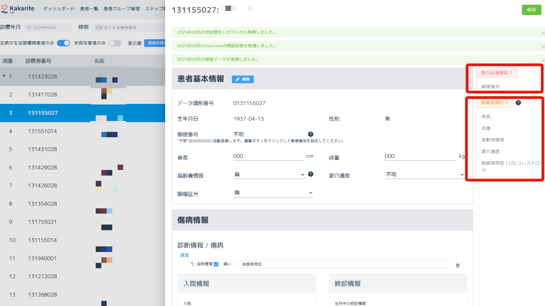Check the 疑い checkbox
The image size is (545, 306).
235,264
